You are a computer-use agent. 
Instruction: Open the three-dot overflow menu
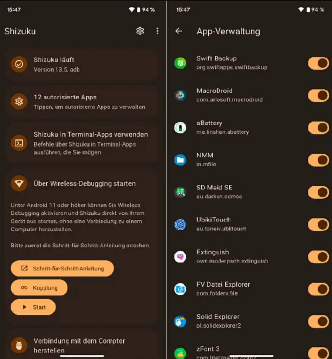pyautogui.click(x=157, y=31)
